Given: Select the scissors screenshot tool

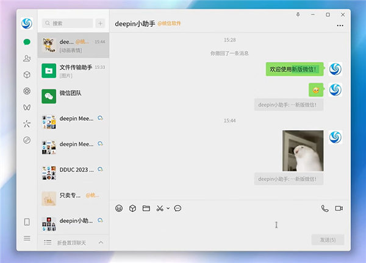Looking at the screenshot, I should (160, 208).
